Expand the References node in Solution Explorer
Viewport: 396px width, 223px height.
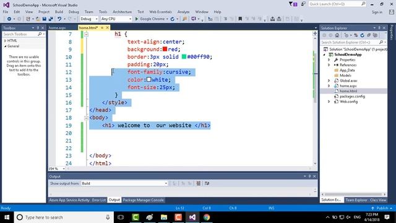pos(329,65)
